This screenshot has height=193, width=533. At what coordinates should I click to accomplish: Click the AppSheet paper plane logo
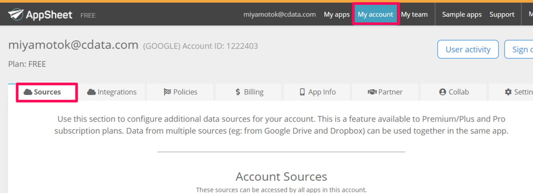[x=16, y=15]
